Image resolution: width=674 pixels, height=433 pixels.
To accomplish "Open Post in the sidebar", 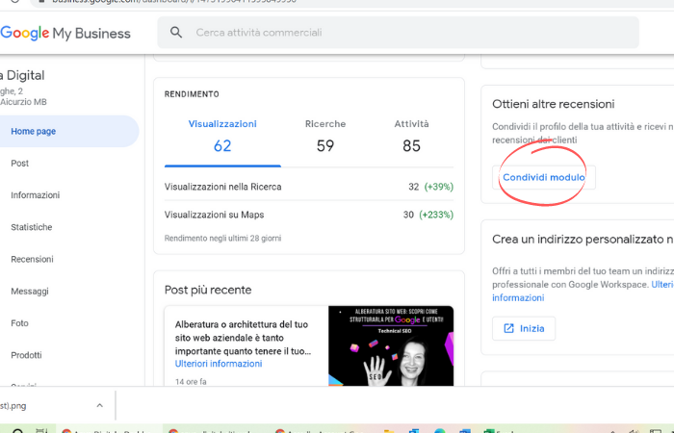I will click(x=19, y=164).
